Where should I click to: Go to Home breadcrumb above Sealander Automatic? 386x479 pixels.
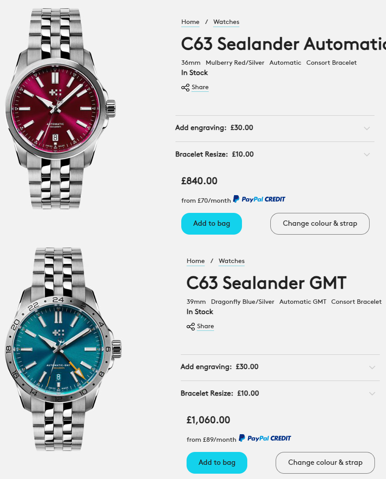point(190,22)
